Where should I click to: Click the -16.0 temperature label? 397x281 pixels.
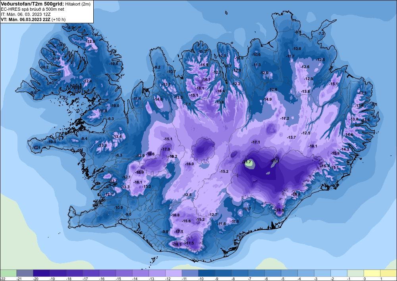(189, 164)
